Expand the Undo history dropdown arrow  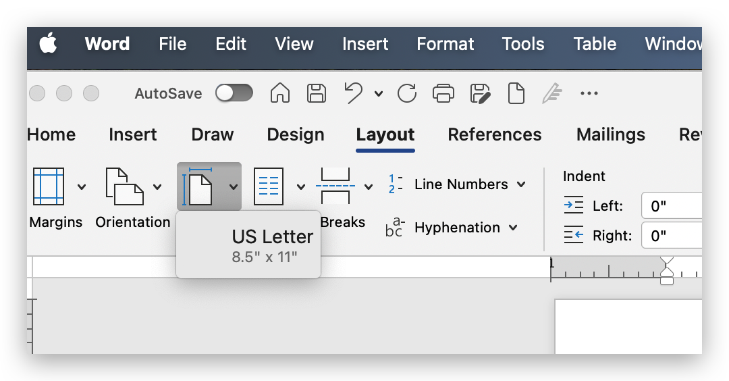pos(379,93)
